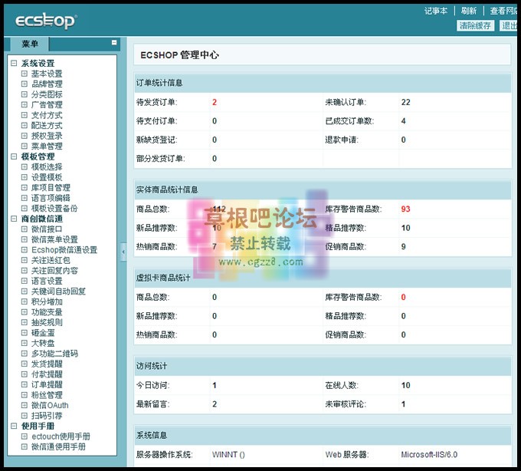Click the 刷新 link in the top bar
Screen dimensions: 521x471
point(468,11)
